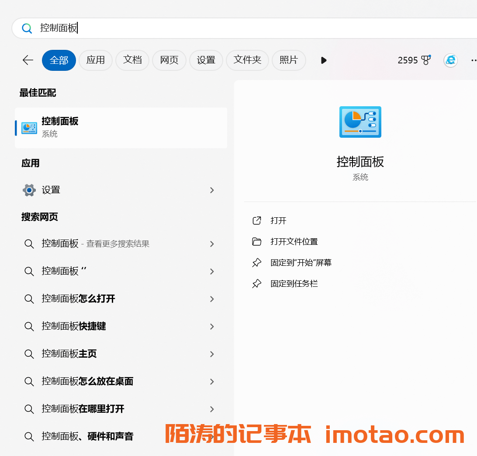Switch to the 应用 filter tab
Viewport: 477px width, 456px height.
(96, 60)
